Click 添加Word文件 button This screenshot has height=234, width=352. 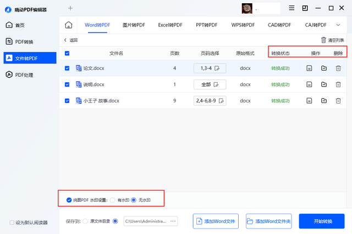click(216, 221)
